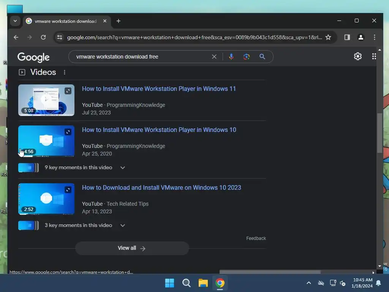Click the vertical page scrollbar
The width and height of the screenshot is (389, 292).
pyautogui.click(x=380, y=133)
